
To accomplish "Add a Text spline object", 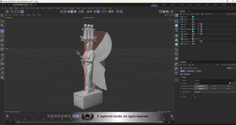I will [177, 30].
